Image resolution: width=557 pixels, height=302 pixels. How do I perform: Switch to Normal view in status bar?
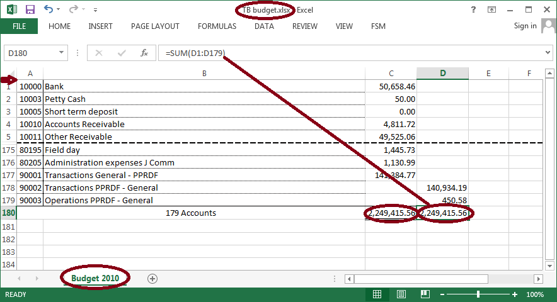(x=377, y=294)
